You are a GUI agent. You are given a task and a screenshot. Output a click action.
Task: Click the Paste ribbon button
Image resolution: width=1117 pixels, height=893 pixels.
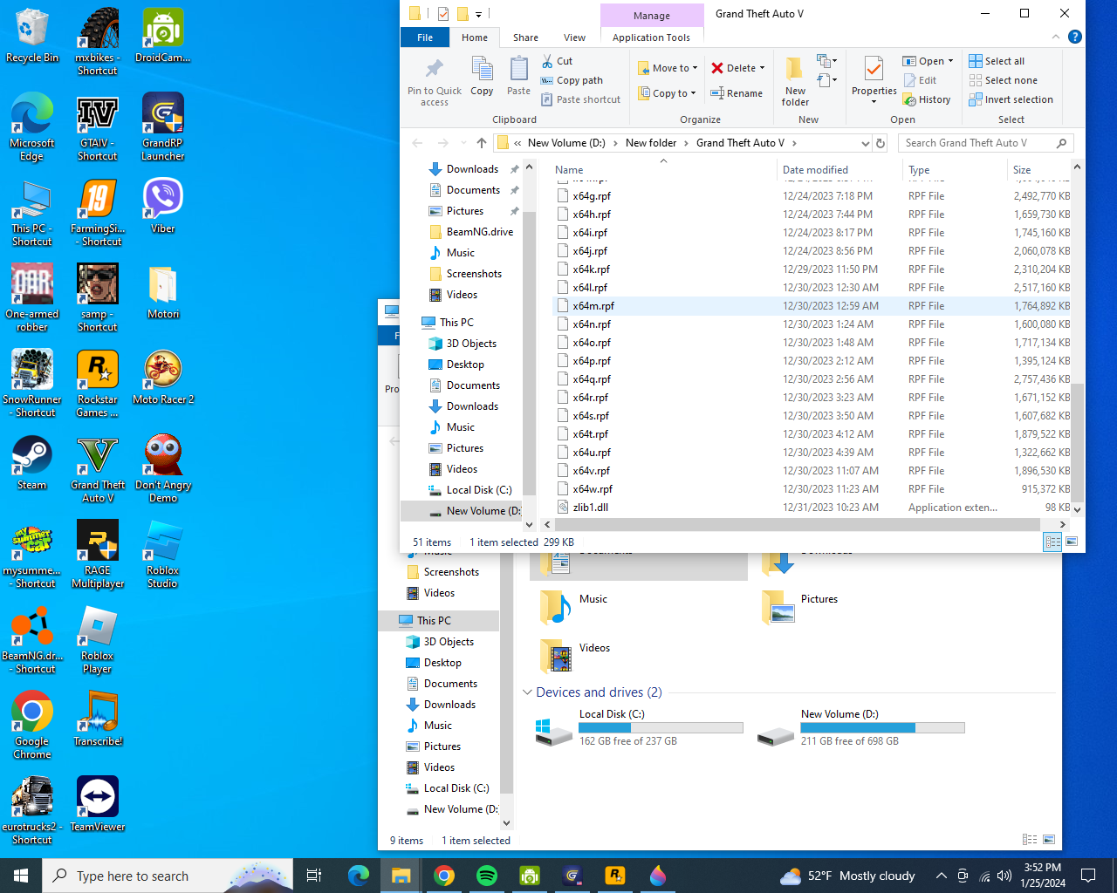518,77
